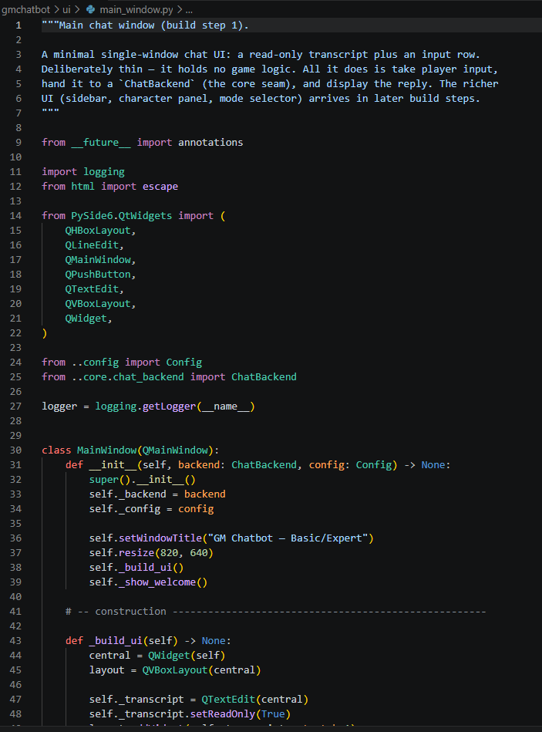Click class name 'MainWindow' on line 30
The height and width of the screenshot is (732, 542).
106,450
